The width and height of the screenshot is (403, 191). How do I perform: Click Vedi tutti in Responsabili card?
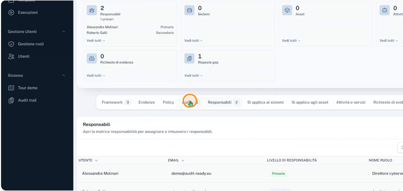point(96,41)
